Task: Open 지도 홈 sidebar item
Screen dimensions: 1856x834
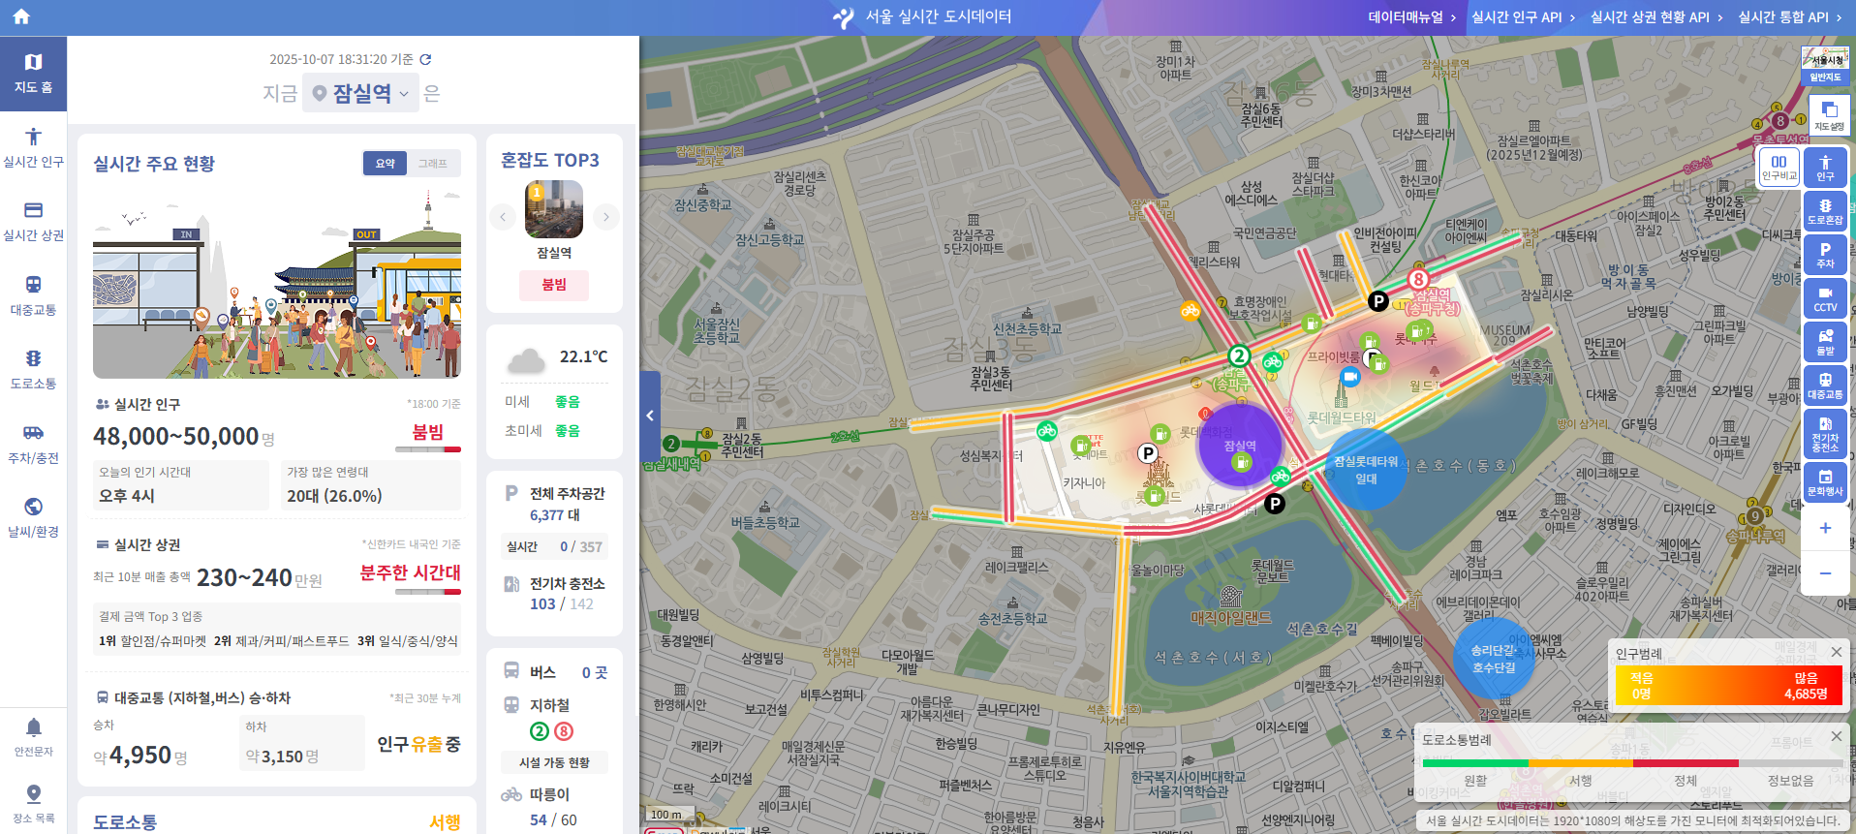Action: pyautogui.click(x=33, y=74)
